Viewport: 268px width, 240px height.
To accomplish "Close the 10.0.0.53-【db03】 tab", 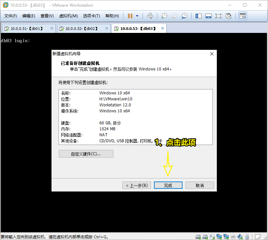I will (x=163, y=28).
